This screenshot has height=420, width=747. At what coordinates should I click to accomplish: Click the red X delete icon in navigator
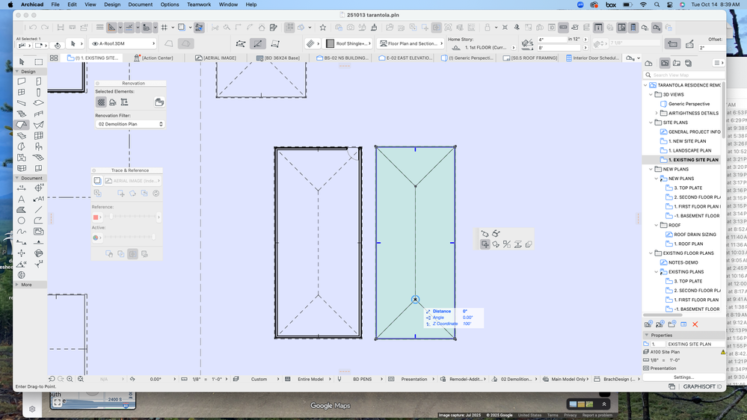point(695,324)
